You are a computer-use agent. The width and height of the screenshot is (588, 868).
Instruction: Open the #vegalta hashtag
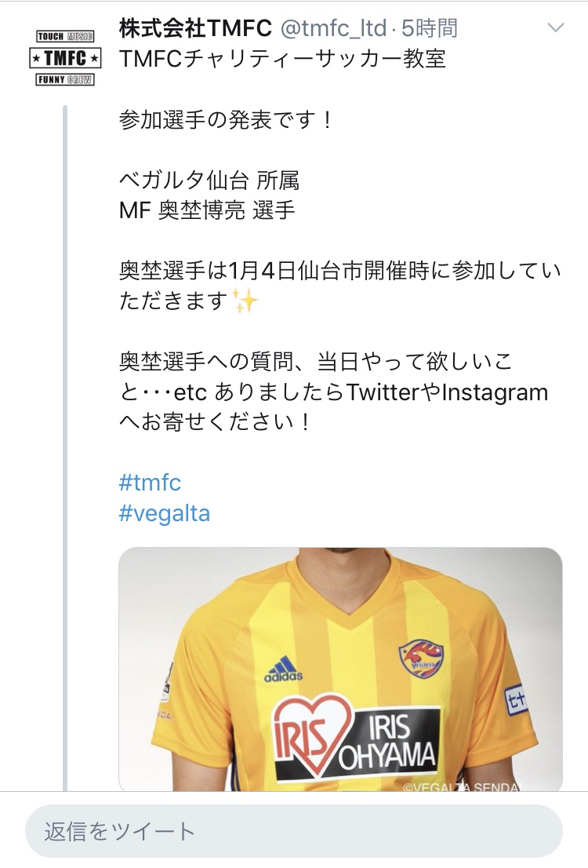pos(165,513)
